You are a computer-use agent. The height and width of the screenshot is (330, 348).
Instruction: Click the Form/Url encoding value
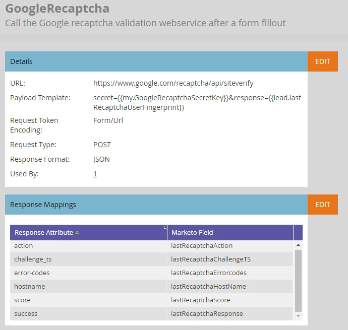(108, 120)
